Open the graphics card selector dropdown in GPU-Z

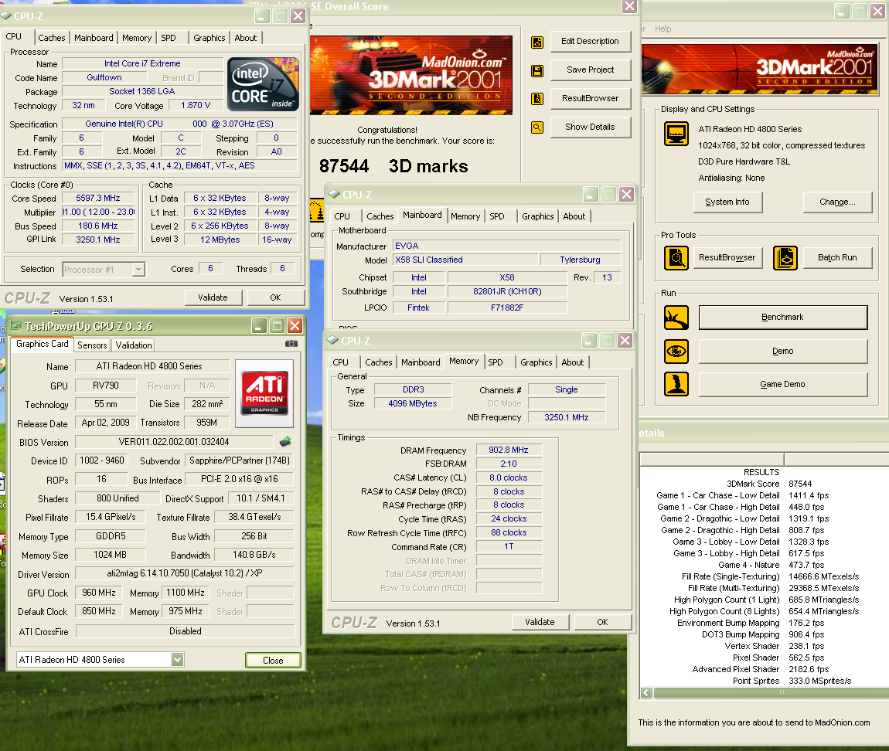click(x=178, y=659)
